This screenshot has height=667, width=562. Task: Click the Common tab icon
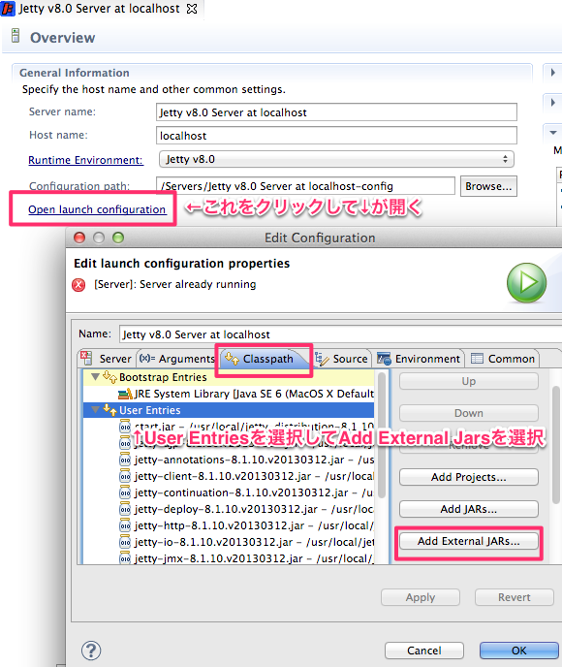point(477,359)
